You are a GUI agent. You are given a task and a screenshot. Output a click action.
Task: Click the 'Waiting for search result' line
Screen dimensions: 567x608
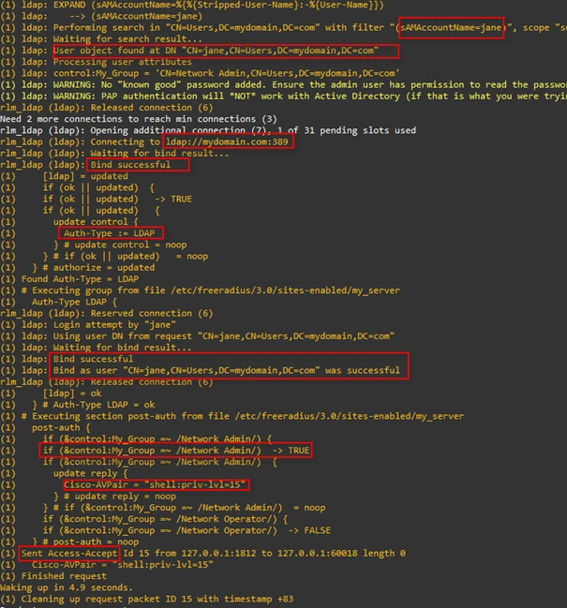tap(112, 38)
